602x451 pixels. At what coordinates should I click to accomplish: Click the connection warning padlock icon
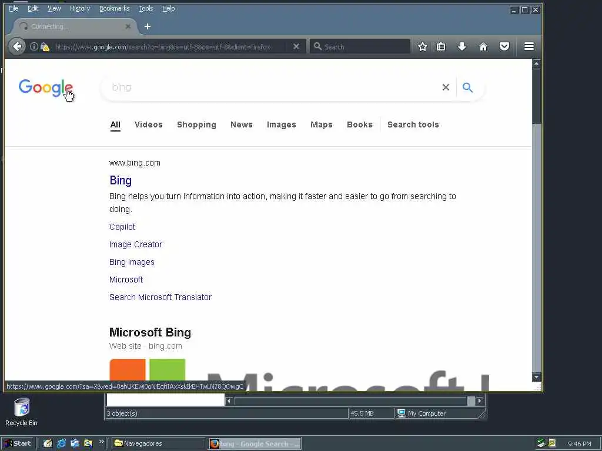pos(45,47)
